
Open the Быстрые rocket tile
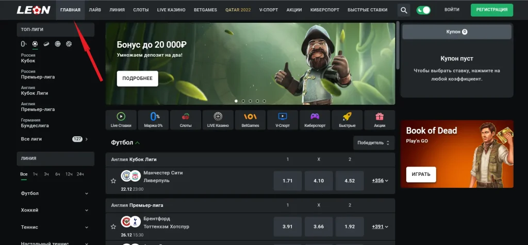(347, 120)
